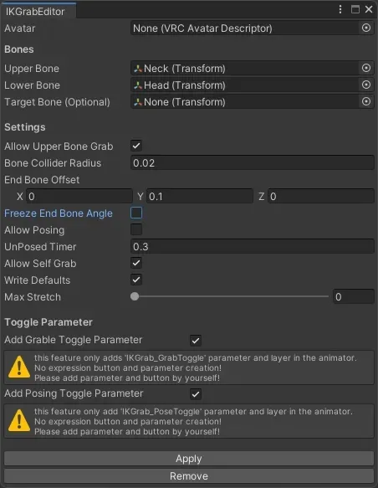This screenshot has width=378, height=488.
Task: Click the warning icon under Posing Toggle
Action: click(x=19, y=421)
